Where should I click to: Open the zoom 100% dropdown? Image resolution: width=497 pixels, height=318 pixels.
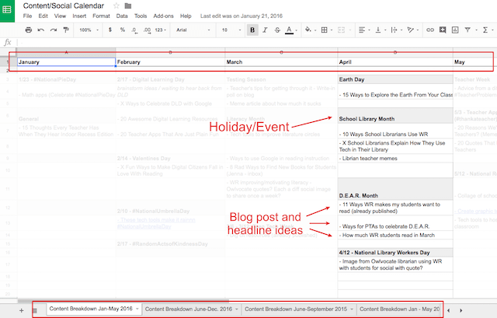(89, 30)
